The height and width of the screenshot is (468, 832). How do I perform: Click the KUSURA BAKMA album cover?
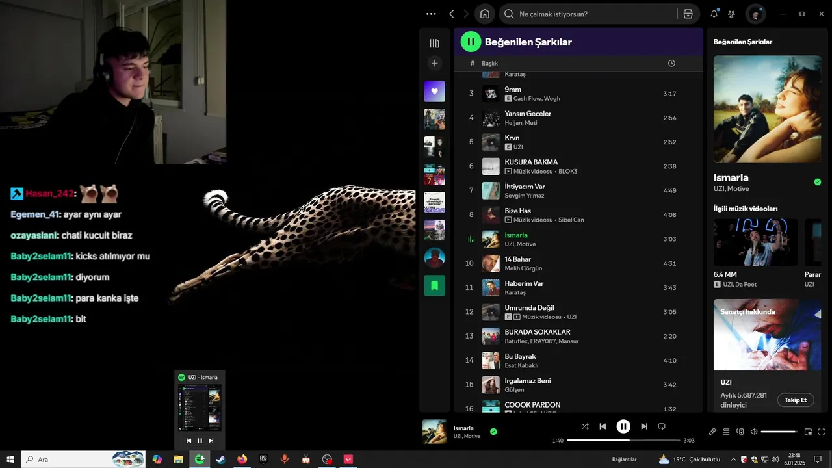pos(491,166)
